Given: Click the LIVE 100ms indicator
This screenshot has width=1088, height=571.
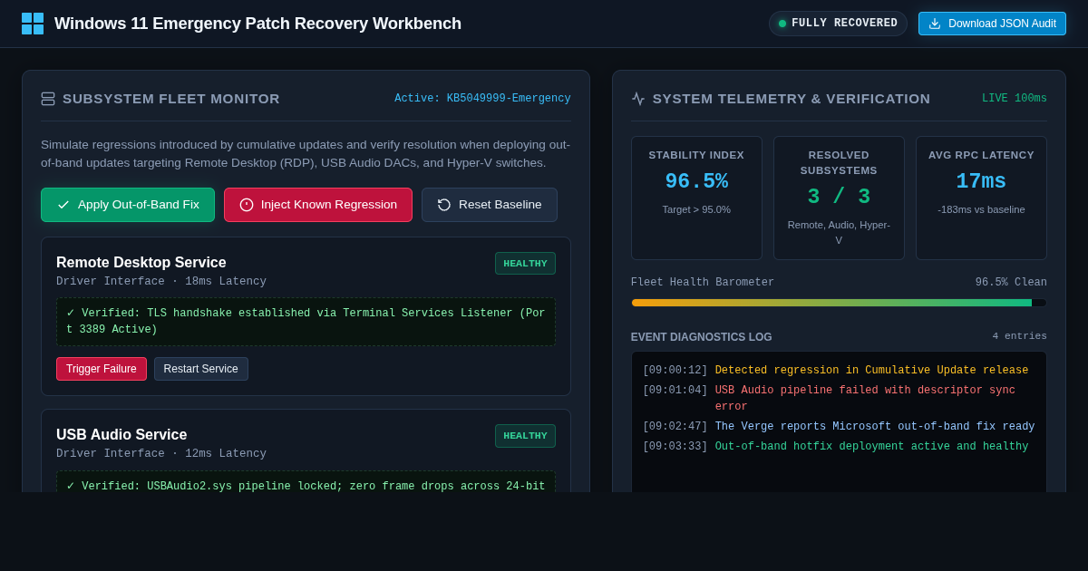Looking at the screenshot, I should [1015, 99].
